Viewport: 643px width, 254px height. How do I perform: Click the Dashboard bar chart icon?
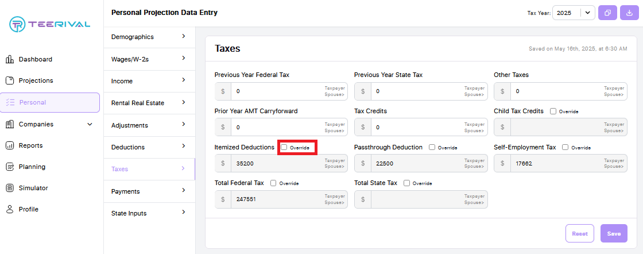(x=10, y=60)
